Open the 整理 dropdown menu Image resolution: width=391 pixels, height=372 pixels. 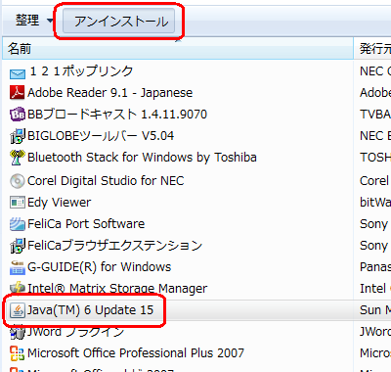34,21
